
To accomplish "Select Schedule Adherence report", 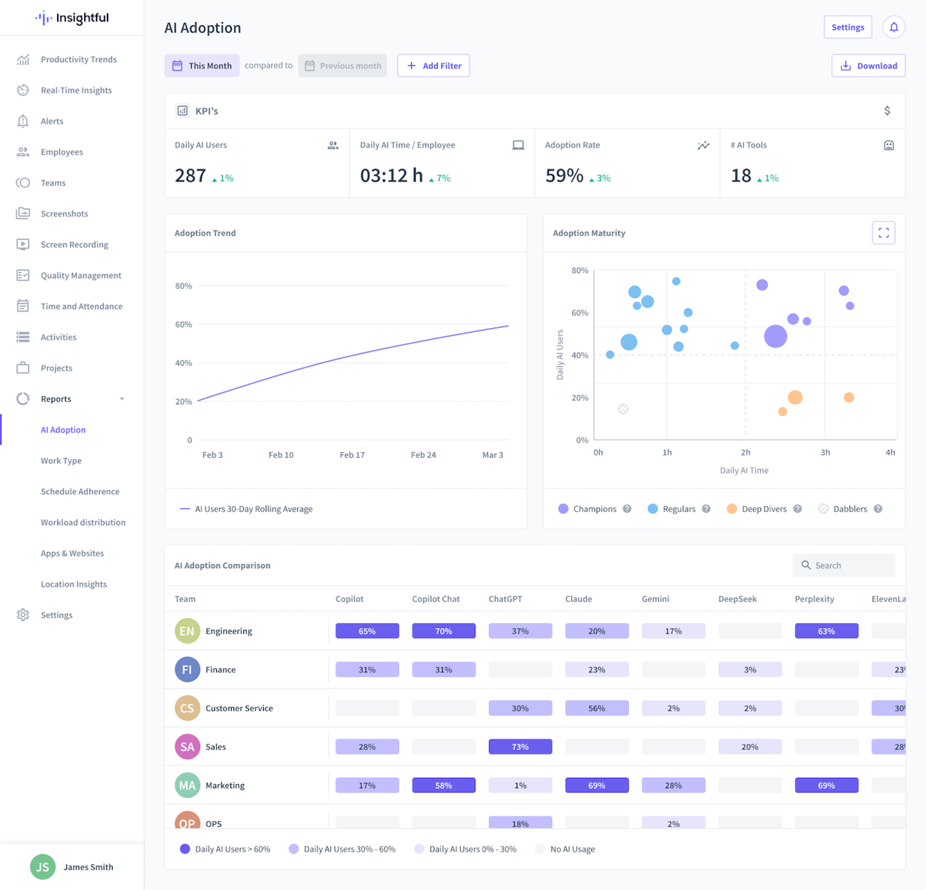I will [80, 491].
